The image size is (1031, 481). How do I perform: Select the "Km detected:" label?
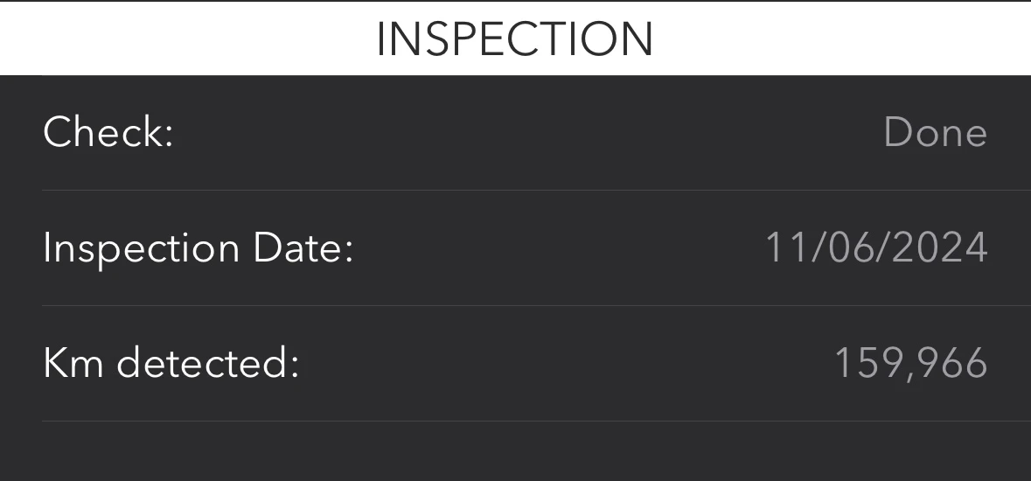coord(171,364)
